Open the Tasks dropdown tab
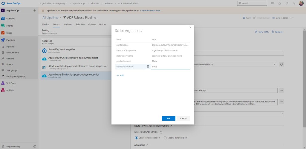Screen dimensions: 306x149 point(56,24)
